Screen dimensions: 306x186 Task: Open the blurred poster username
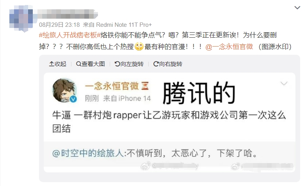(67, 14)
